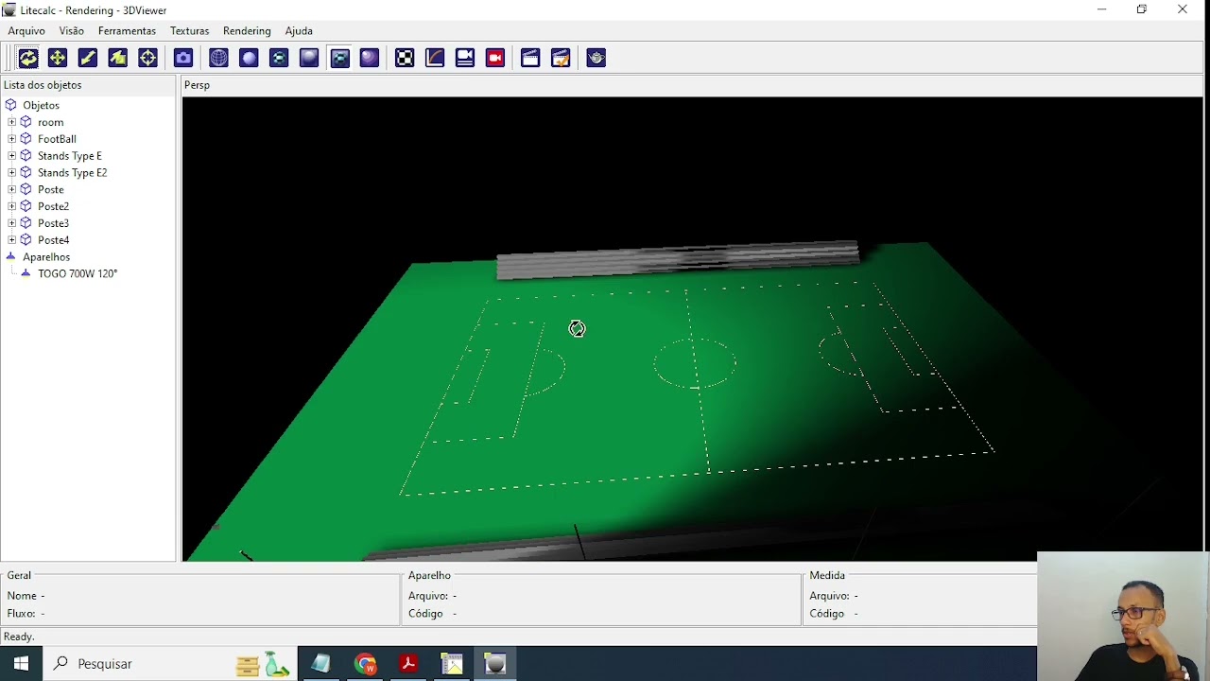Select the Poste object label
This screenshot has width=1210, height=681.
pyautogui.click(x=51, y=189)
